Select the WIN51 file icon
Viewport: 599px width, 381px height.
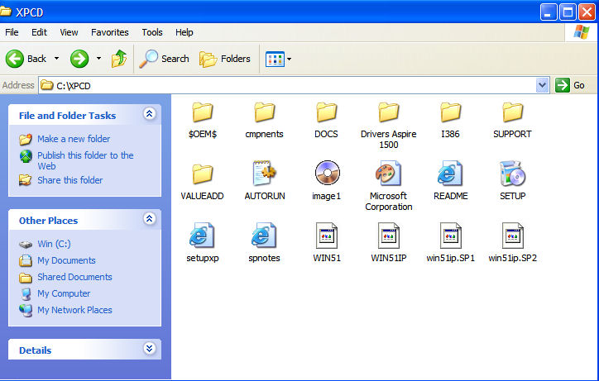coord(327,236)
